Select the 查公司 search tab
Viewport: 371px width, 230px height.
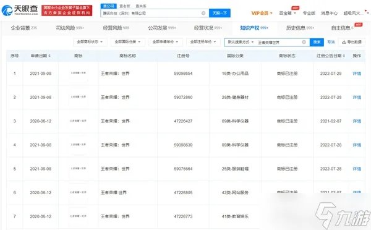click(x=109, y=6)
